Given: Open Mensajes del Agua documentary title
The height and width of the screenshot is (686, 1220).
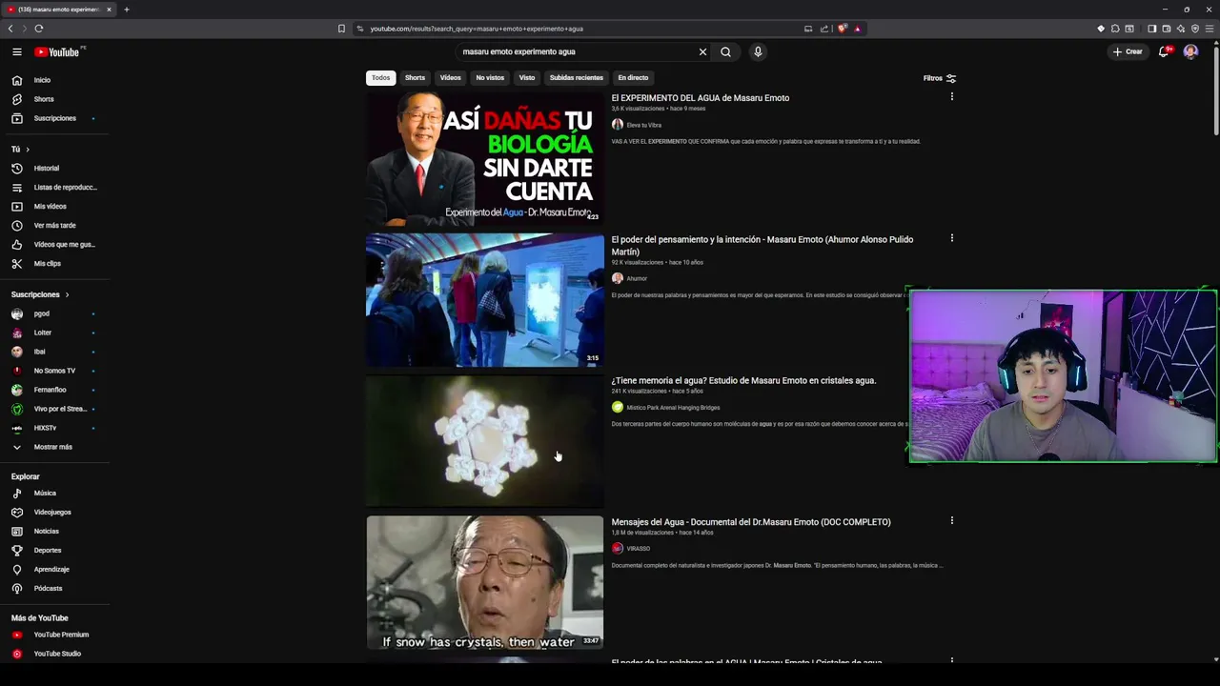Looking at the screenshot, I should (x=751, y=522).
